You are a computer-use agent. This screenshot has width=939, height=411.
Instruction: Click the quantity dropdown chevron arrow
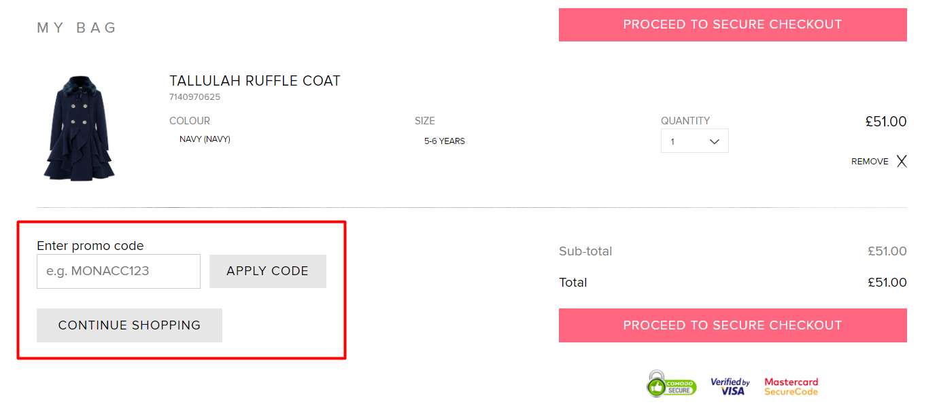[714, 141]
